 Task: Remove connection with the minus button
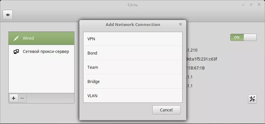pos(22,98)
